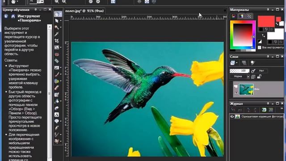Select the Pen tool
The width and height of the screenshot is (286, 161).
click(x=57, y=128)
